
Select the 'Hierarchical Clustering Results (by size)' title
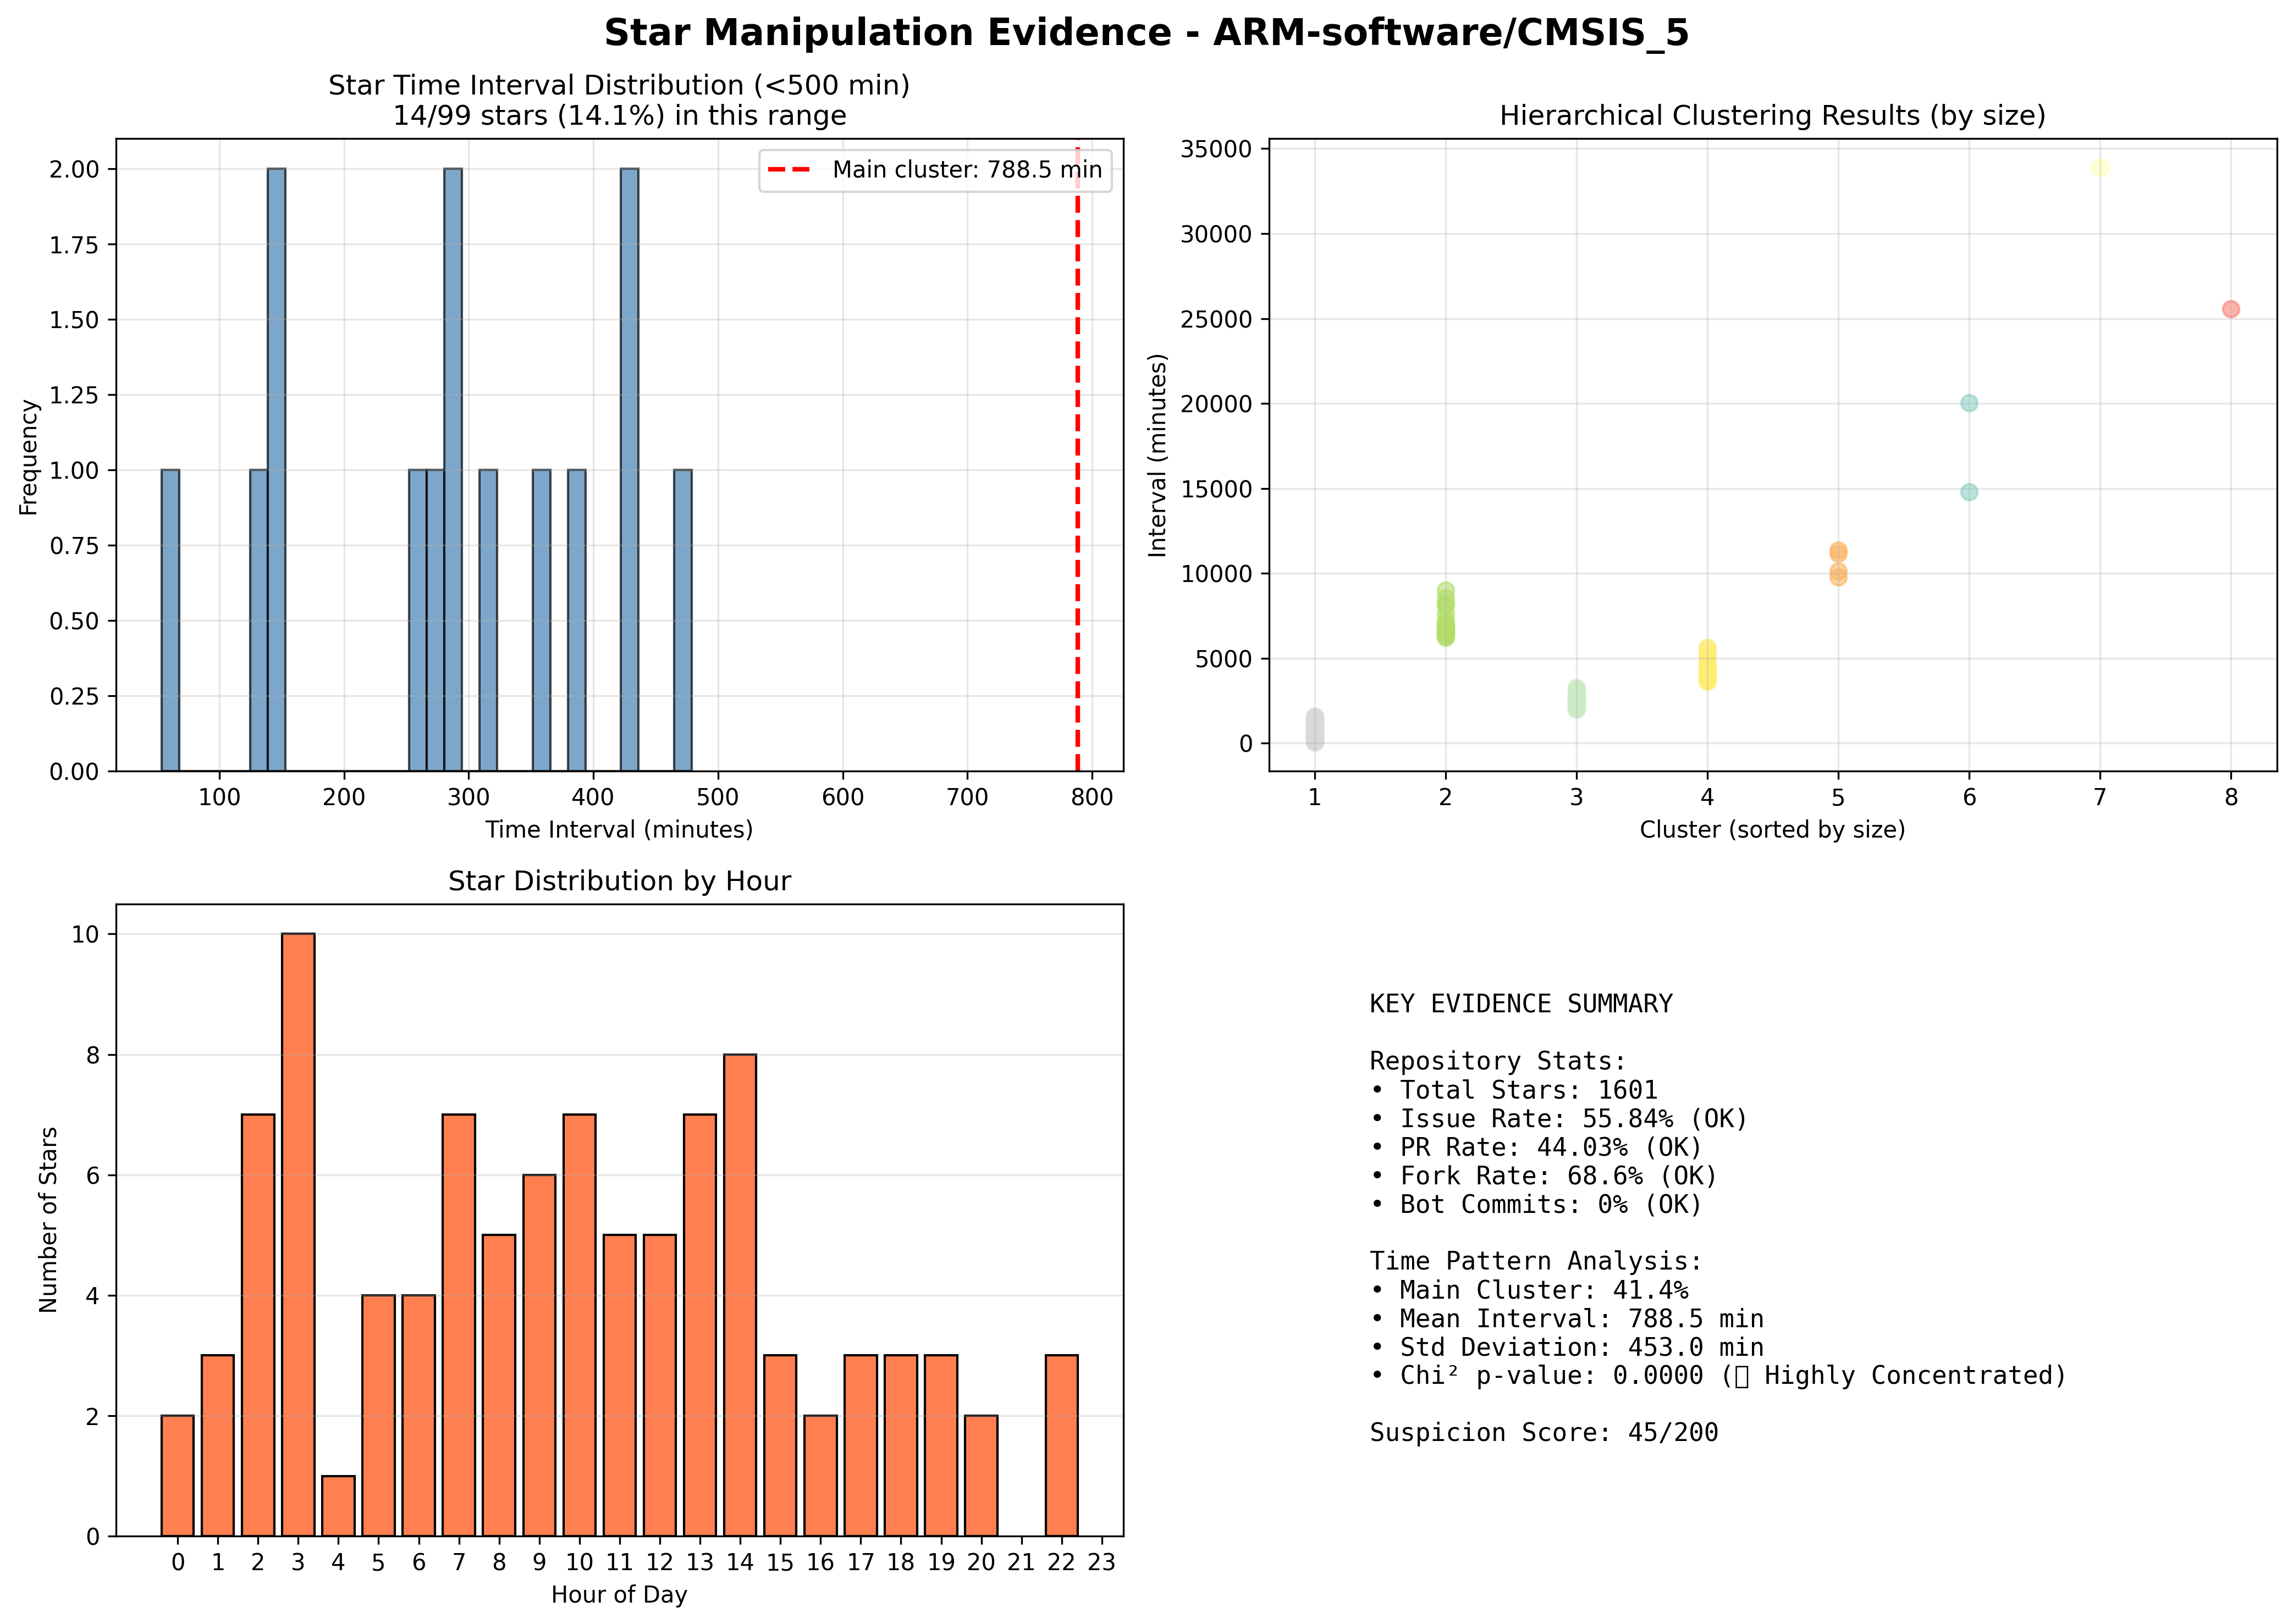(x=1773, y=116)
